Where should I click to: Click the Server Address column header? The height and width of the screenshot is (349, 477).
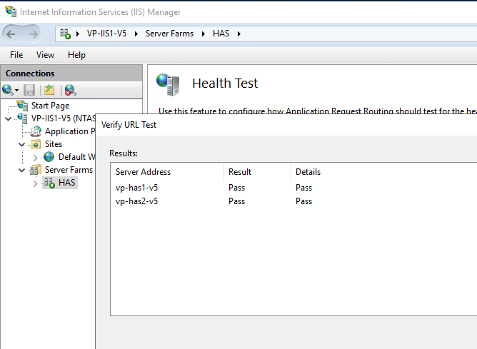144,172
